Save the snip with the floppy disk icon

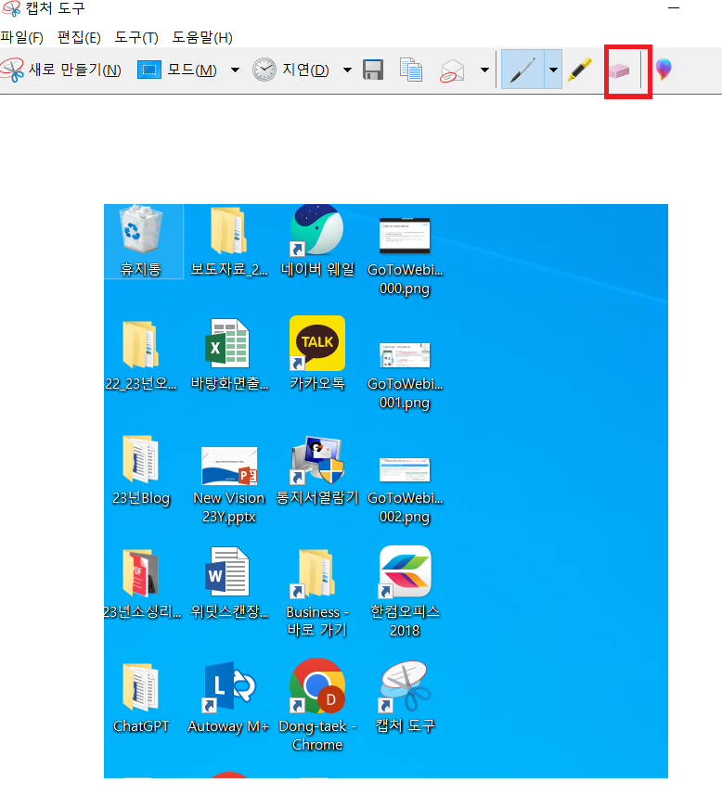point(373,70)
